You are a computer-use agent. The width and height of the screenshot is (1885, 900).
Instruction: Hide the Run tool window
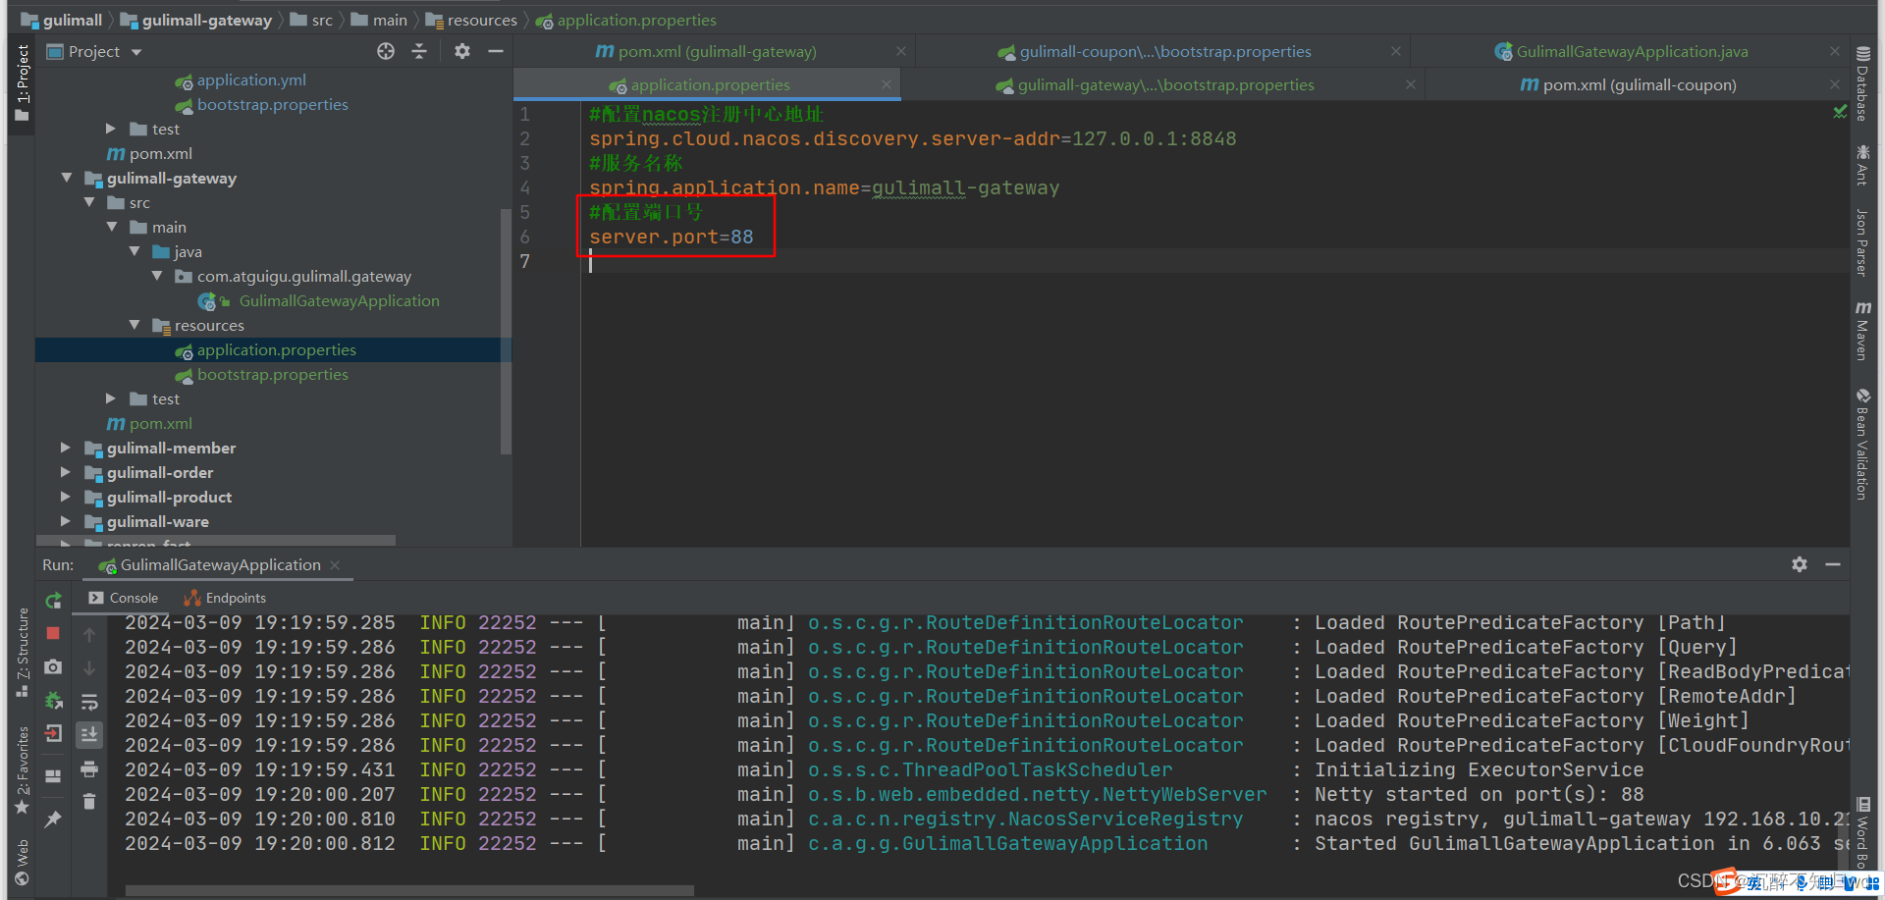1833,564
